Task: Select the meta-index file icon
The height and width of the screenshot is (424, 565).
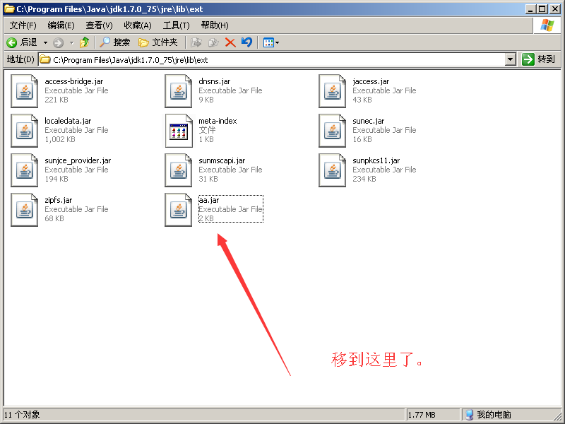Action: (179, 131)
